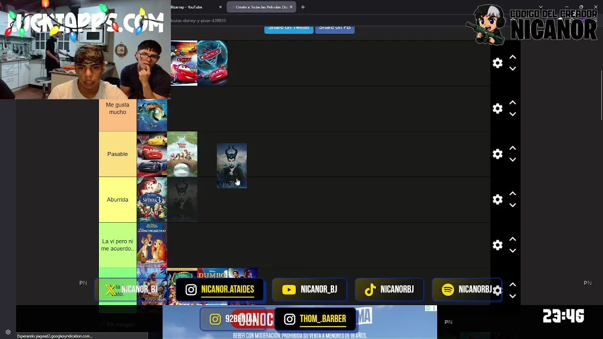Screen dimensions: 603x339
Task: Select La Sirenita 3 poster in 'Aburrida'
Action: [x=152, y=200]
